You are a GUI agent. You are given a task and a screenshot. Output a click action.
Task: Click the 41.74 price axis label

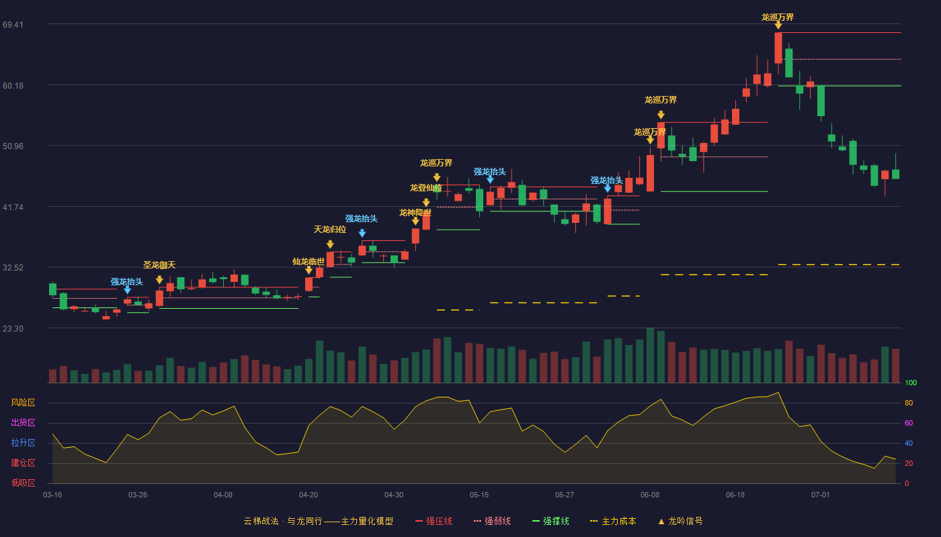point(13,207)
